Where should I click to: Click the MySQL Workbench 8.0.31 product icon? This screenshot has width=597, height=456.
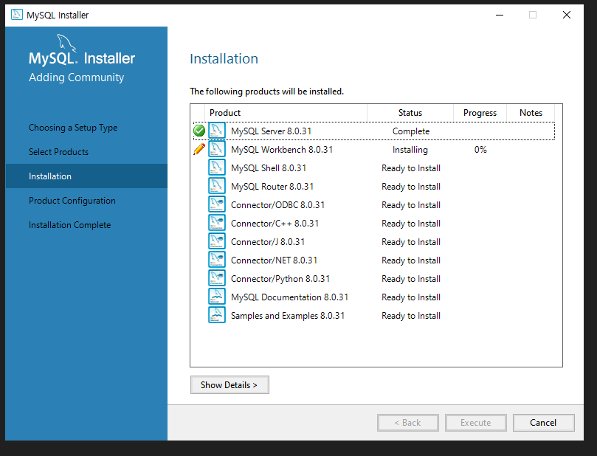click(x=217, y=149)
